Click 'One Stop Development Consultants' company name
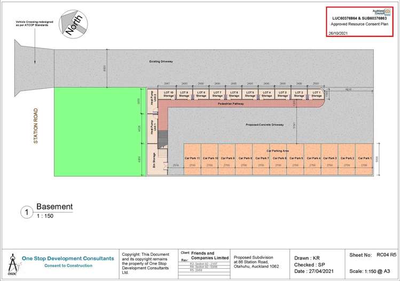400x281 pixels. tap(68, 259)
